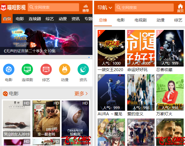Open the 资讯 tab in black navbar

point(76,19)
